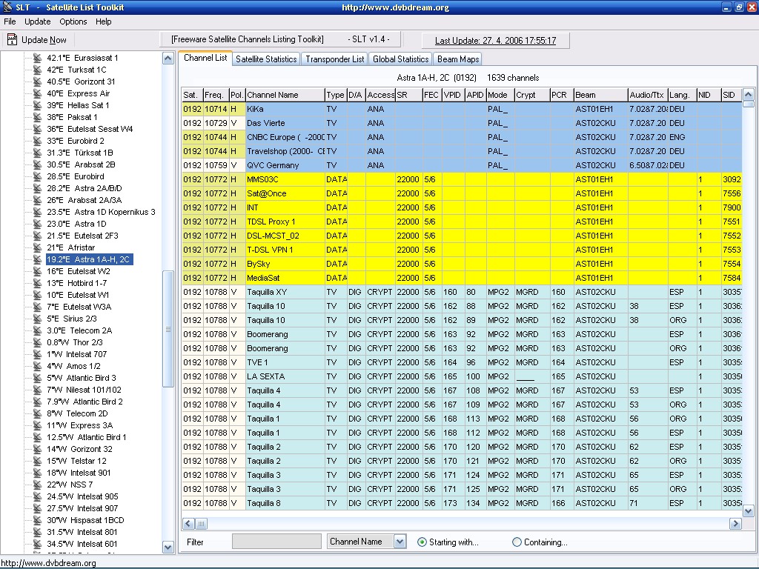759x569 pixels.
Task: Click satellite icon beside 7°W Nilesat 101/102
Action: [37, 390]
